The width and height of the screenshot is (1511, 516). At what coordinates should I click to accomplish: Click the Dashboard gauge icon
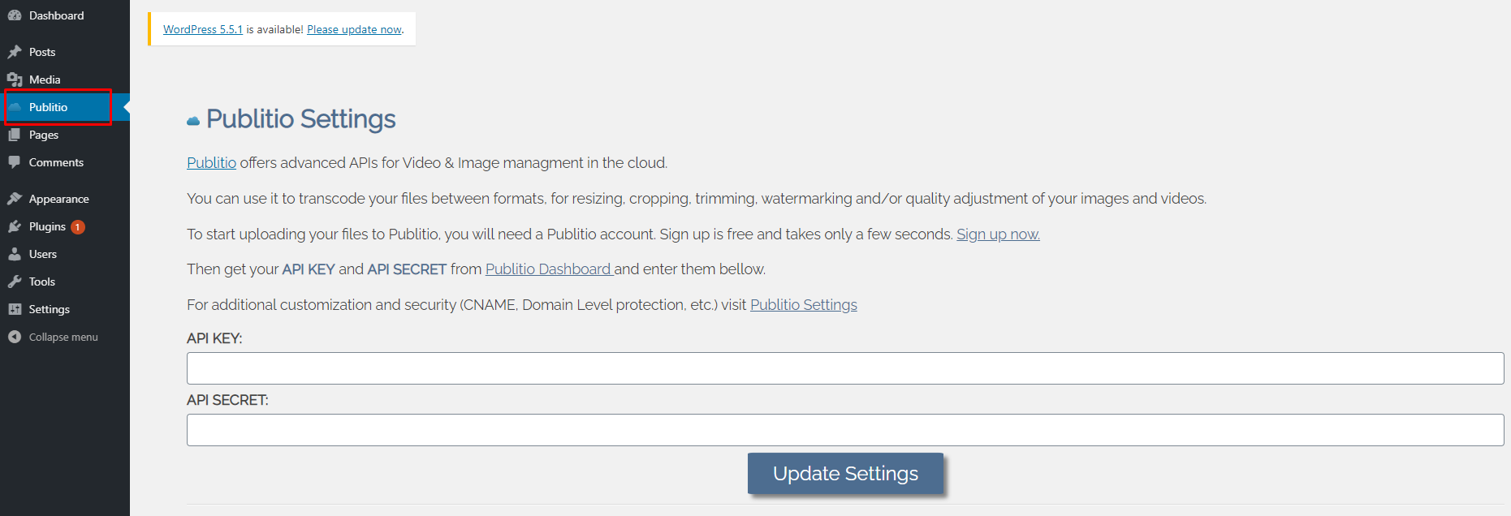click(15, 15)
